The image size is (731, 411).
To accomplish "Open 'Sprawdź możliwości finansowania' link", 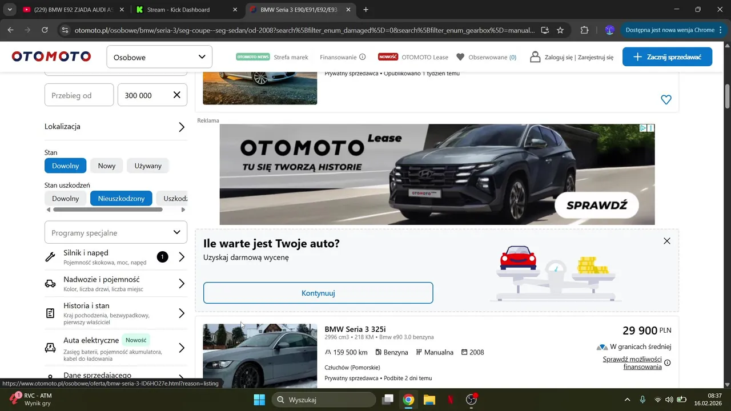I will coord(632,363).
